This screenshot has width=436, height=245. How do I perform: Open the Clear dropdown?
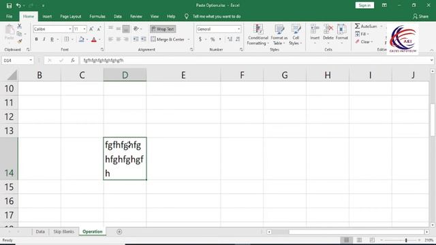[364, 42]
